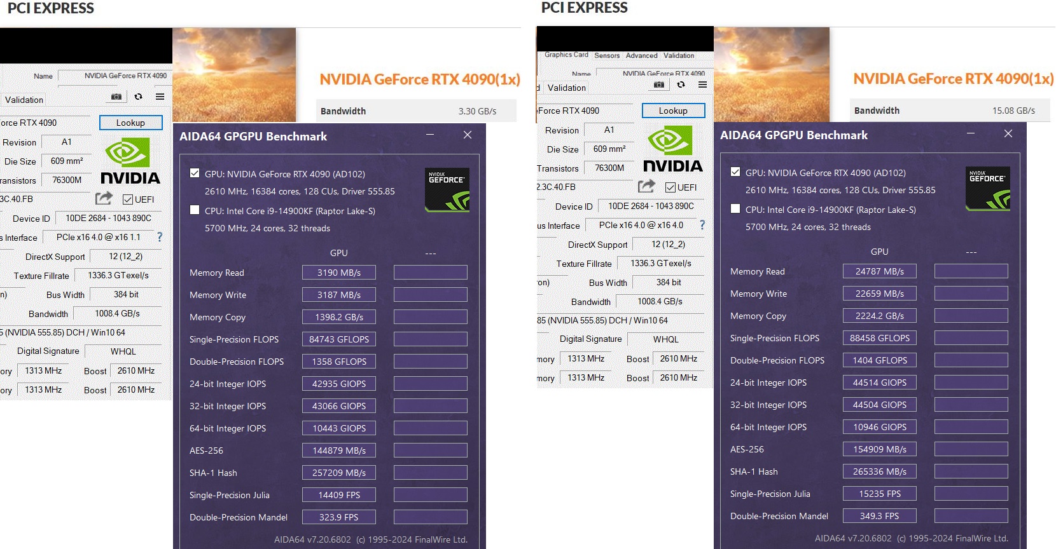This screenshot has width=1056, height=549.
Task: Click the NVIDIA logo under the 3.30 GB/s Lookup button
Action: click(x=130, y=162)
